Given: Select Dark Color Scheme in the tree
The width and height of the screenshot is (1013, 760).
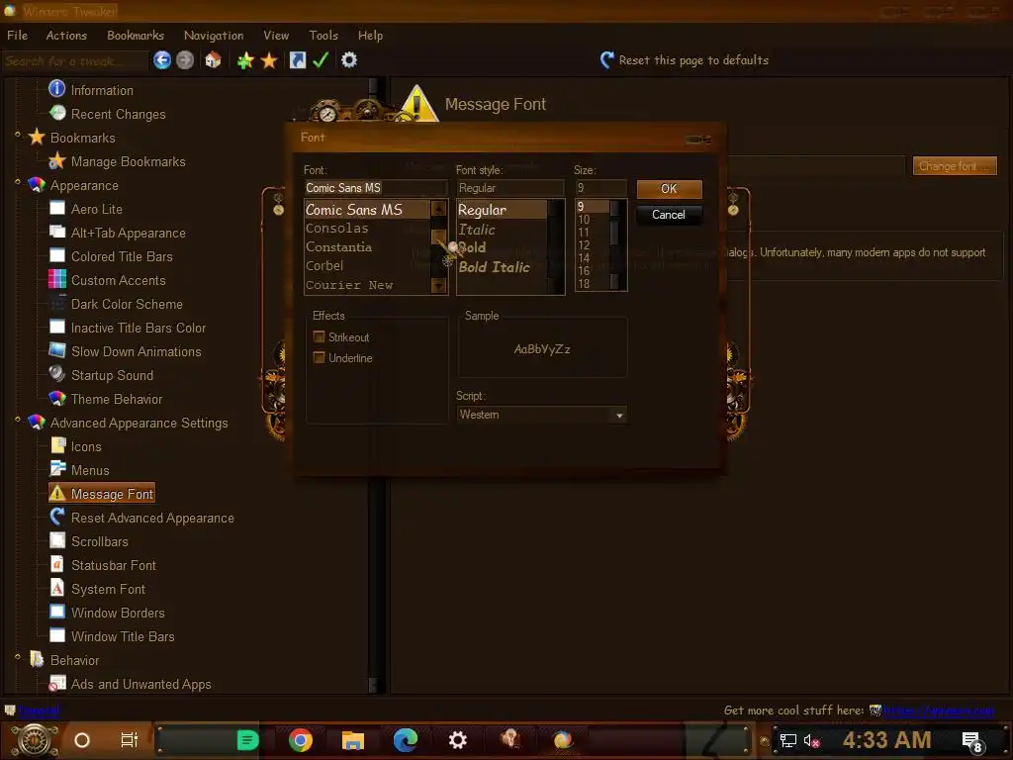Looking at the screenshot, I should coord(128,304).
